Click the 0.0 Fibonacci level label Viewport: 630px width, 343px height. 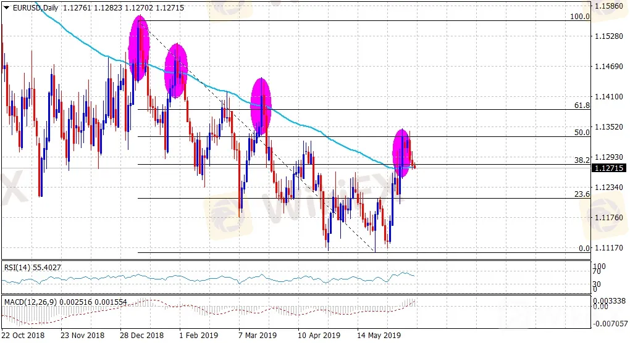pos(584,248)
